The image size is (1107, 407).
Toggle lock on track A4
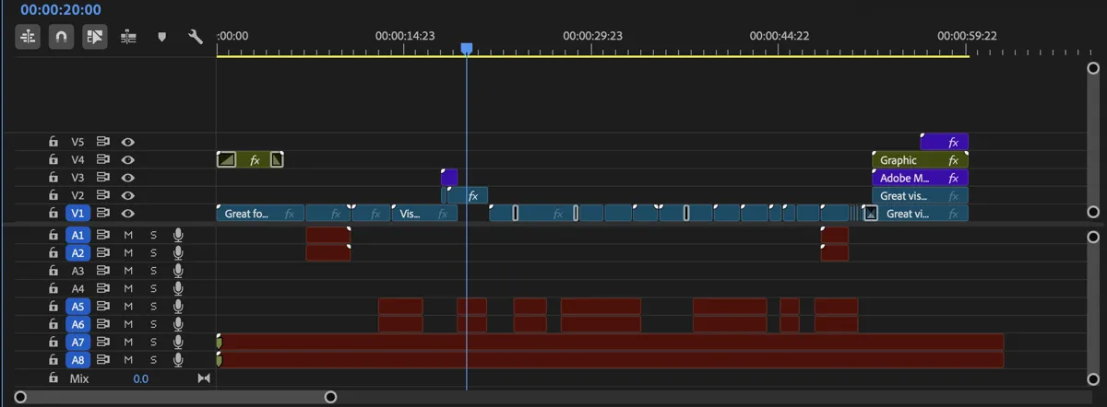[54, 288]
